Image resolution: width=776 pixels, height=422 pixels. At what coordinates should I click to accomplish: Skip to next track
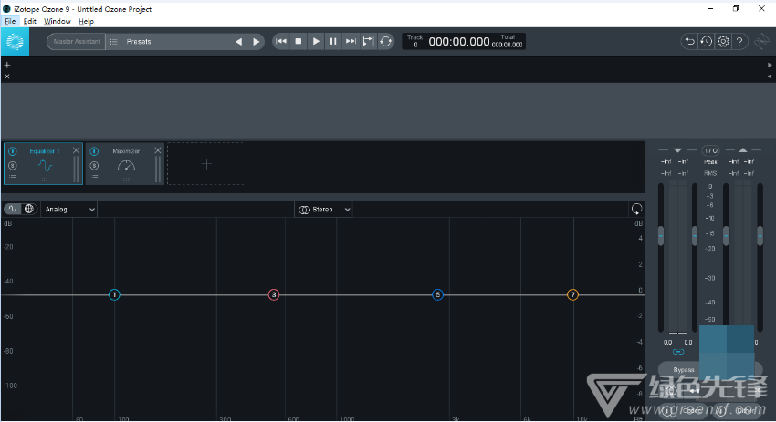point(351,42)
